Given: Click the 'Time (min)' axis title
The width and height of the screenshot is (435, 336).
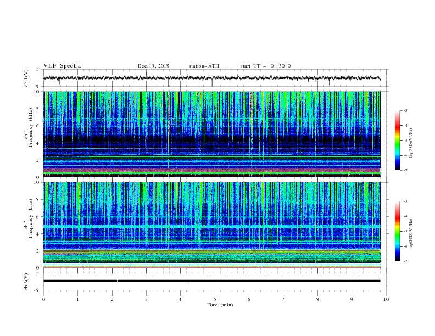Looking at the screenshot, I should [220, 305].
